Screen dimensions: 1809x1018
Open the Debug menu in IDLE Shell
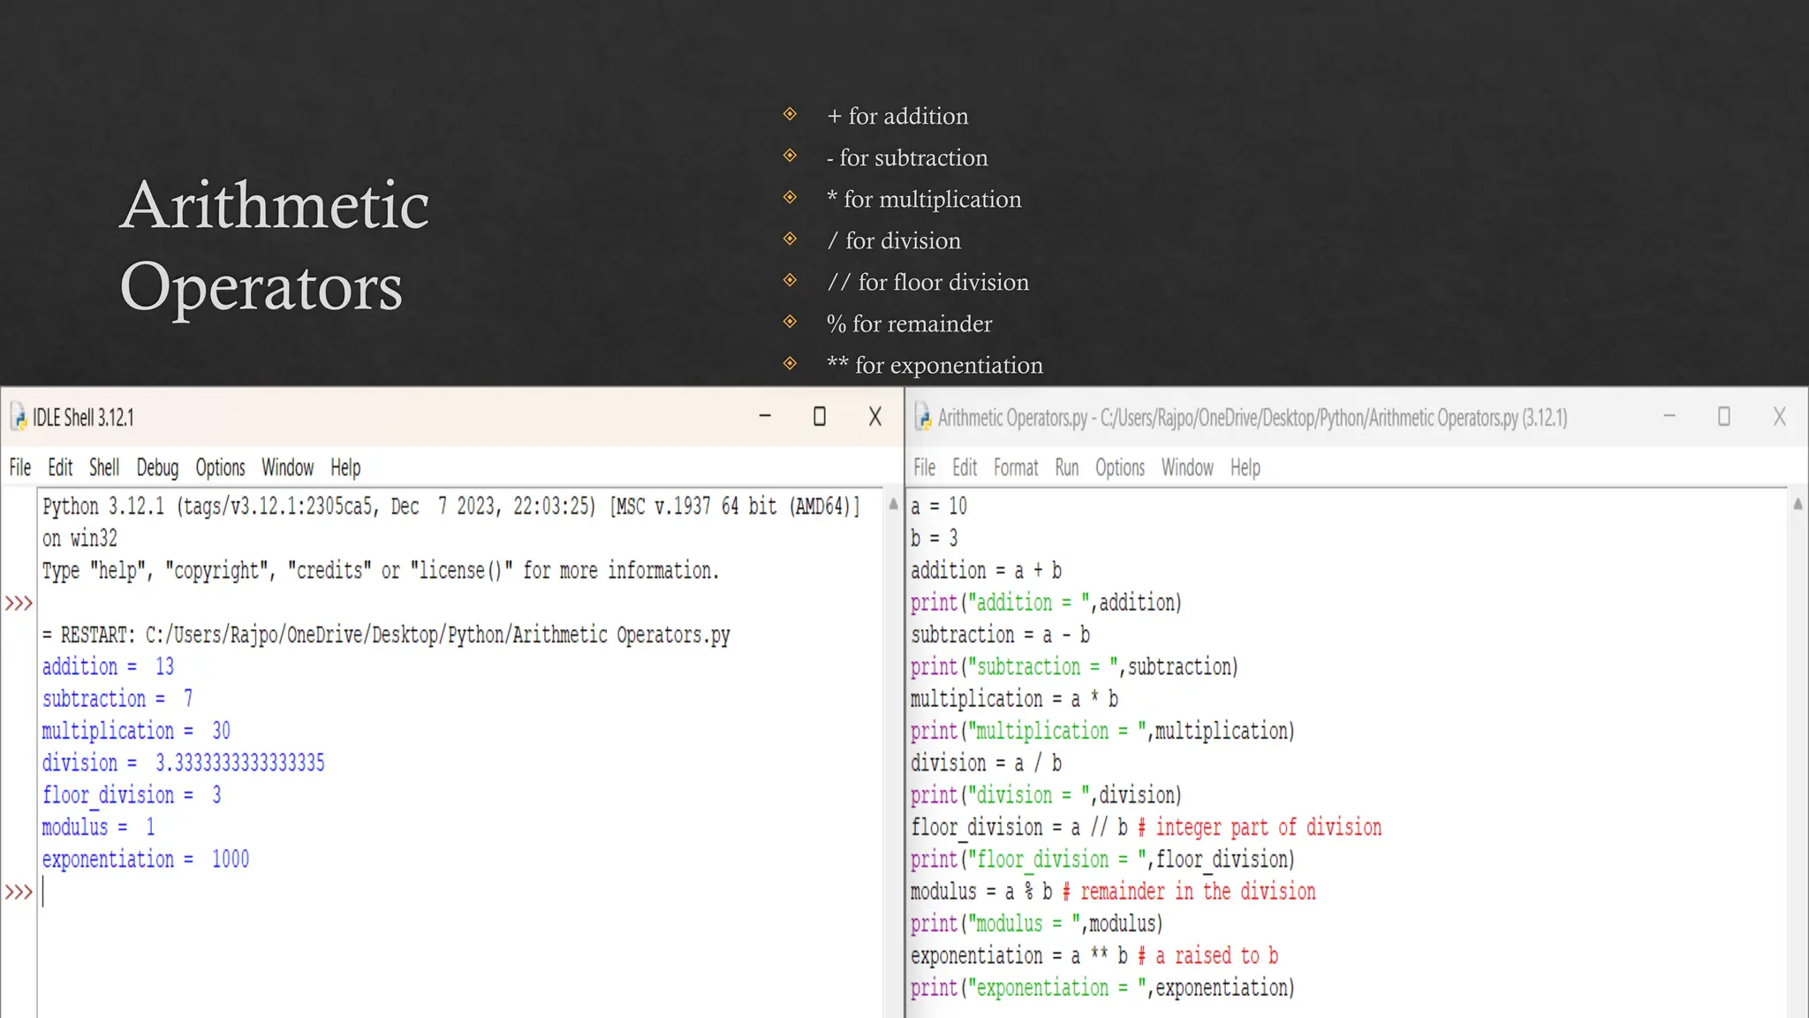click(x=157, y=467)
